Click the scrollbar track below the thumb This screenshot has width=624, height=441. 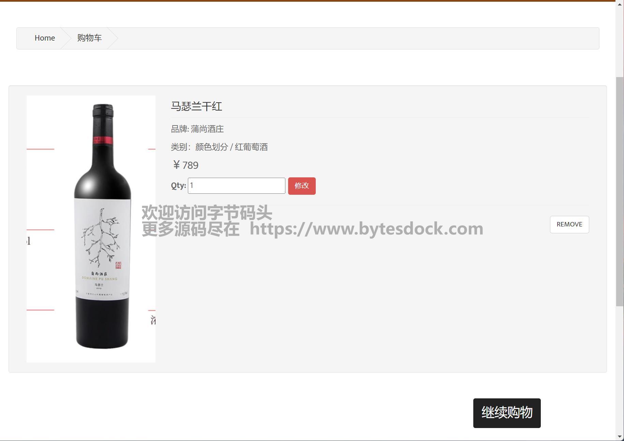[x=620, y=369]
